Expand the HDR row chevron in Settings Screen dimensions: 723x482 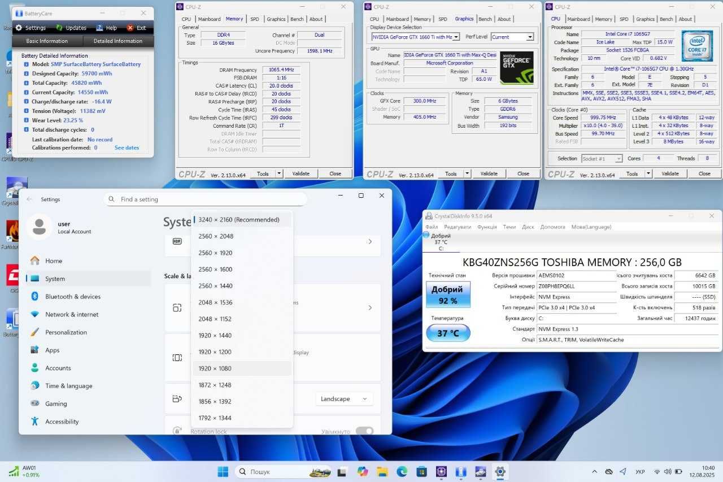point(370,241)
